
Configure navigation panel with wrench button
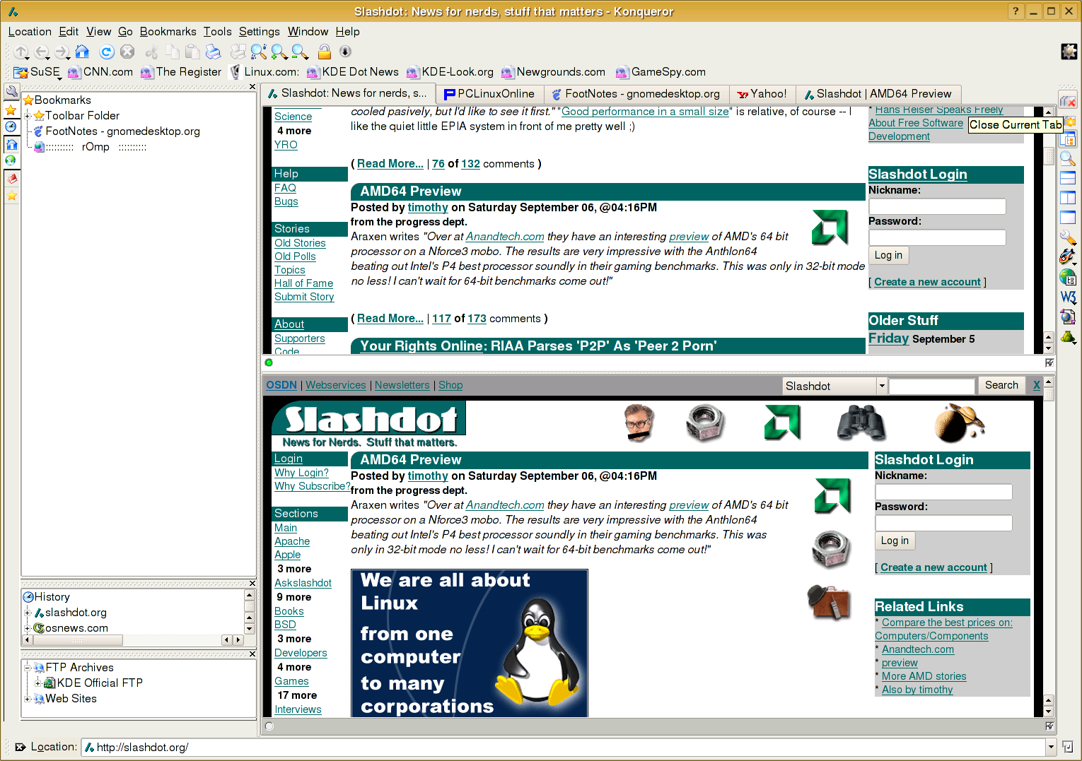(12, 92)
